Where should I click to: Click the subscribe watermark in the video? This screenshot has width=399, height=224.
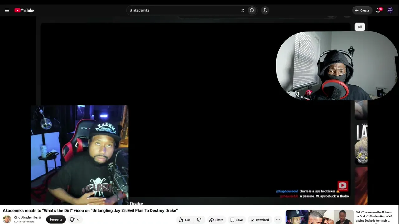pyautogui.click(x=343, y=186)
